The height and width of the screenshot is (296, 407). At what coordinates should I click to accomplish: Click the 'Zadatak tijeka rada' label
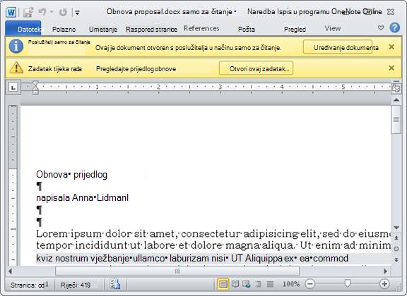pos(55,69)
